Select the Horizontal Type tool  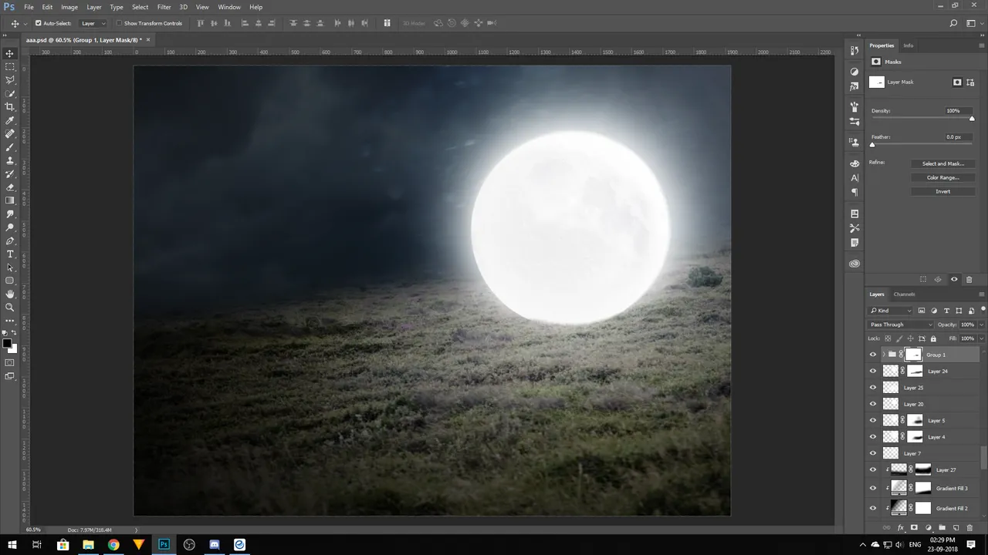10,254
